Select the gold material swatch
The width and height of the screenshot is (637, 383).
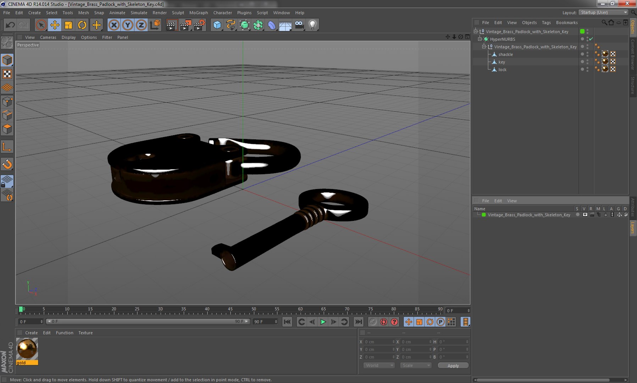[27, 349]
